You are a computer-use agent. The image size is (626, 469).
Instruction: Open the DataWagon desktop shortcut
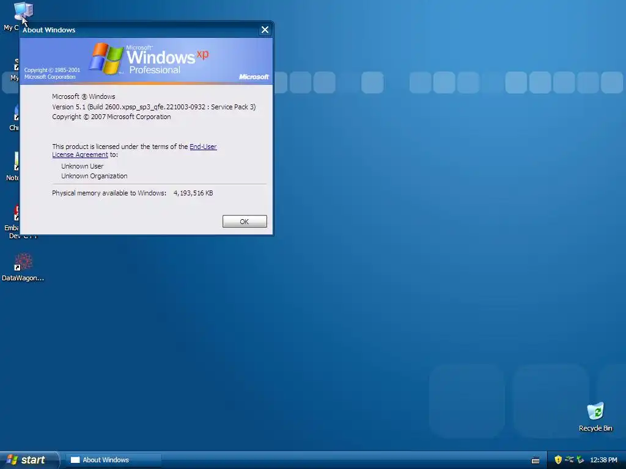(x=23, y=267)
